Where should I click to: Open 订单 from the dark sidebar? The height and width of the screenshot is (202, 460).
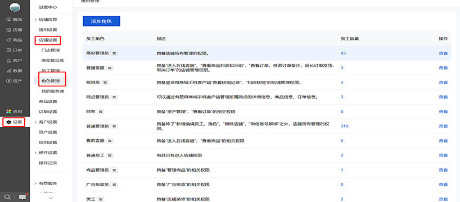[14, 50]
